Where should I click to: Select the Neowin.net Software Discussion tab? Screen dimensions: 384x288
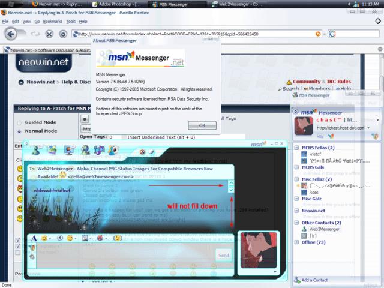47,50
